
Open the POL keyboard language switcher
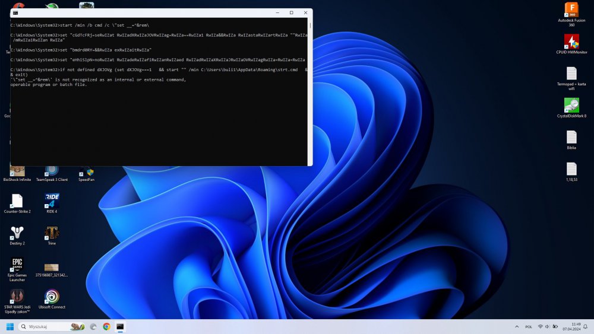click(x=529, y=327)
